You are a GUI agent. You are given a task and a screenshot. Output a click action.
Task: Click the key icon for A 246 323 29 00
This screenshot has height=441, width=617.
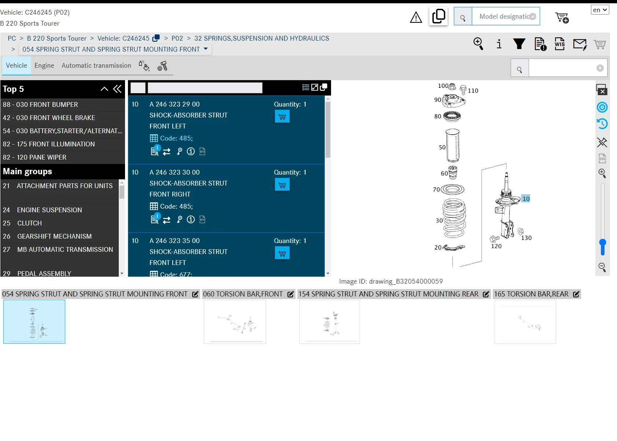point(179,152)
